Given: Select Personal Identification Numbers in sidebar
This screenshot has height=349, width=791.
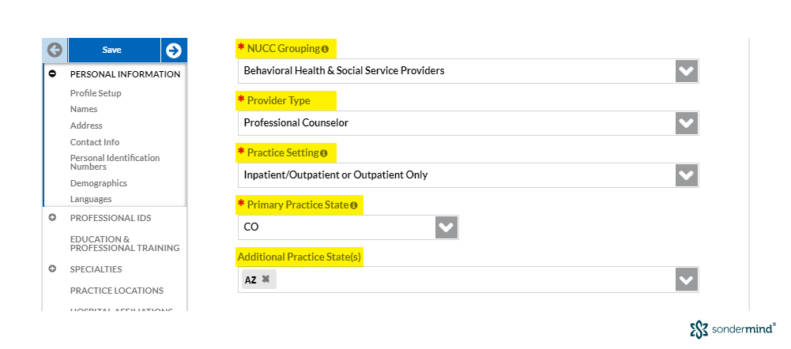Looking at the screenshot, I should click(115, 163).
